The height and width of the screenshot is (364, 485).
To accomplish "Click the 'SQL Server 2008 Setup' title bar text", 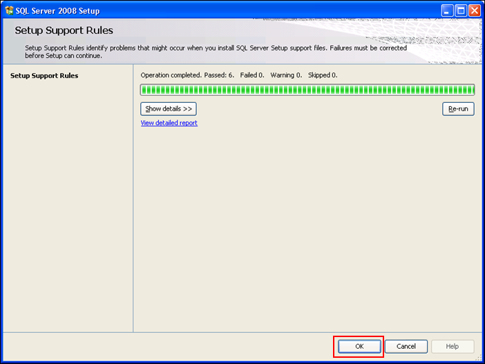I will (x=57, y=11).
